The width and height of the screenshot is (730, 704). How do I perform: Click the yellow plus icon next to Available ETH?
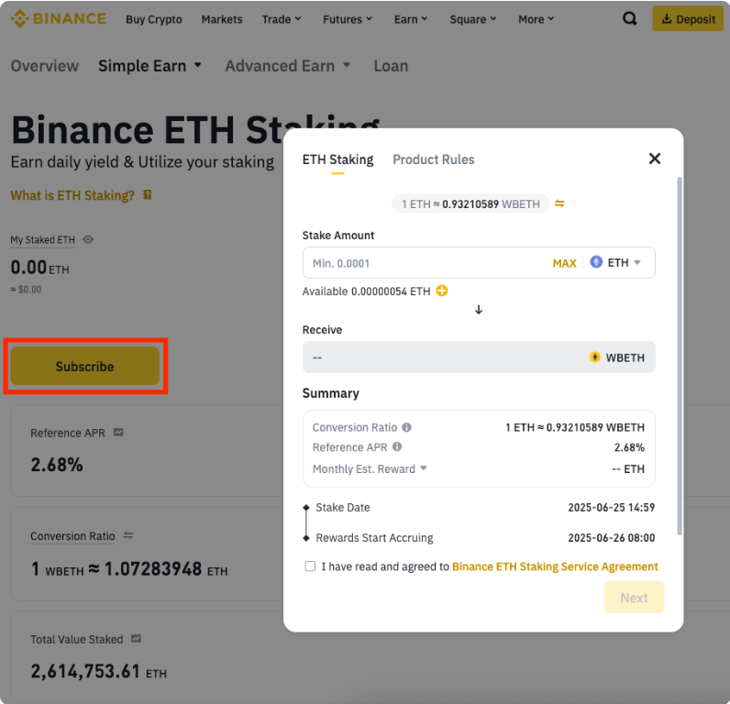[x=442, y=291]
